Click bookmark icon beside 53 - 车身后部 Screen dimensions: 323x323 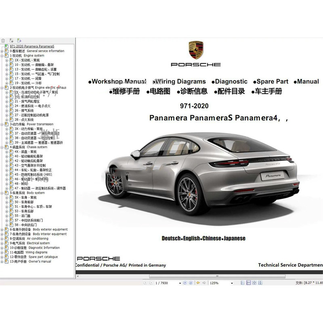point(11,211)
